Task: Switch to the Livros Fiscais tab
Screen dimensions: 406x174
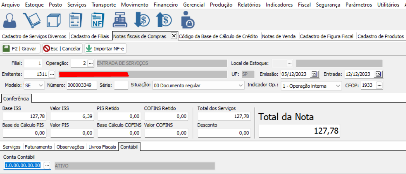Action: (x=102, y=147)
